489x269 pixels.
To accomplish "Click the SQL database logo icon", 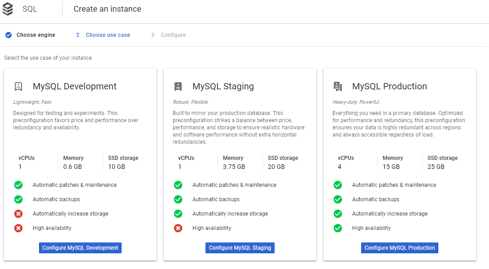I will click(8, 9).
